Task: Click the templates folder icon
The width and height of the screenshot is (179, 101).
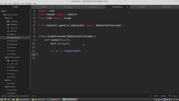Action: tap(6, 87)
